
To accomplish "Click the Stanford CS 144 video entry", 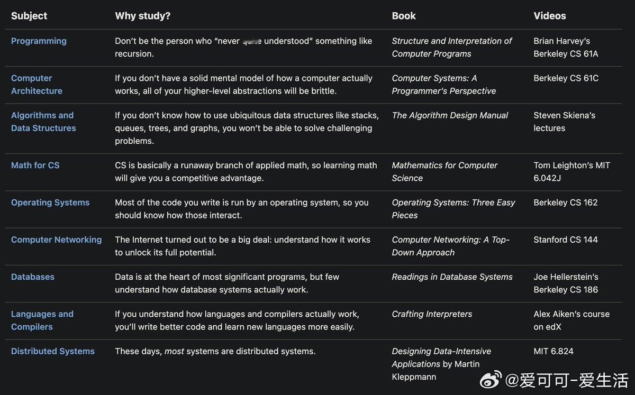I will pyautogui.click(x=566, y=240).
